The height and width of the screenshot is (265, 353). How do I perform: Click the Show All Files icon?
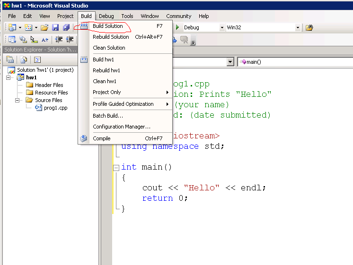[24, 60]
